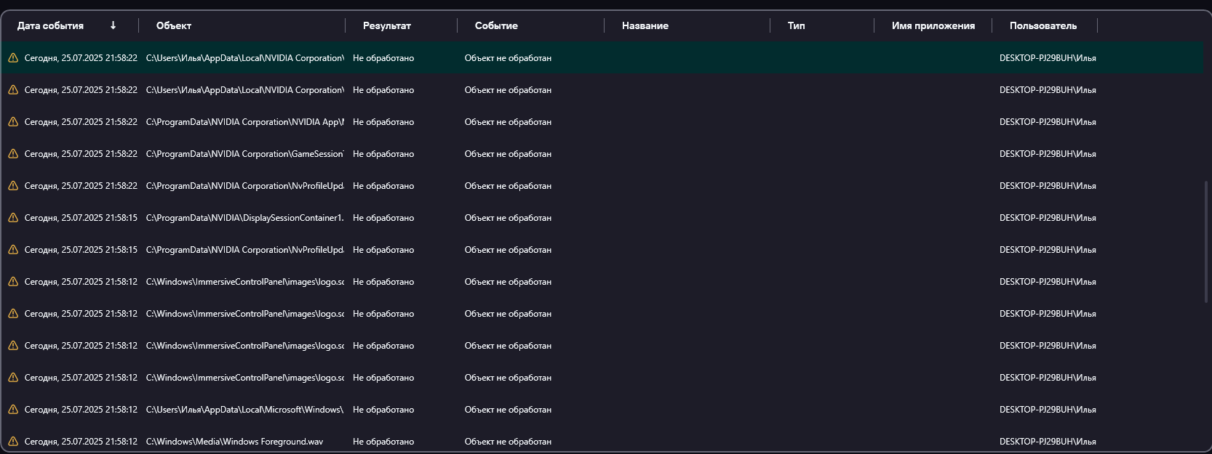Select the GameSession object path

click(x=244, y=154)
